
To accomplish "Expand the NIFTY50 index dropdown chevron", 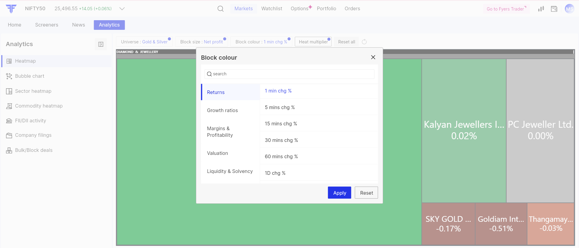I will tap(122, 9).
